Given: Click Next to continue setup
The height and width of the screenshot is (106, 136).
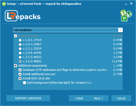Looking at the screenshot, I should coord(98,98).
